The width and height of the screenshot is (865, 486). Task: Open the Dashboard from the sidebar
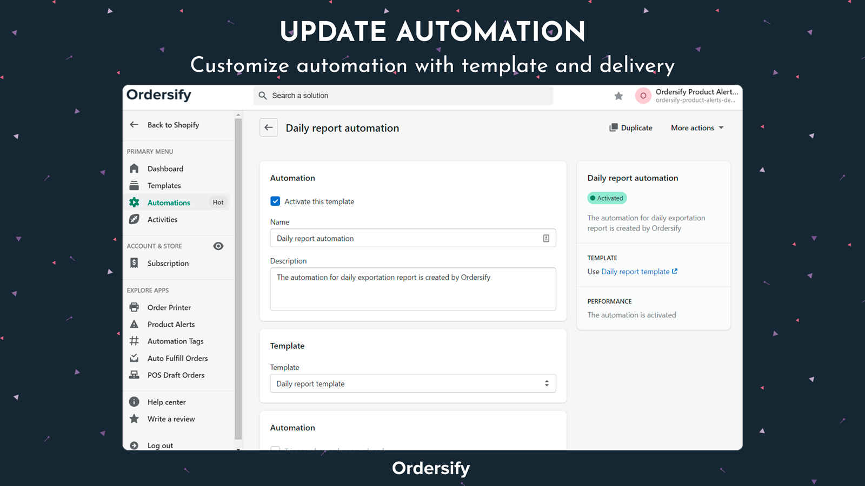[x=165, y=168]
